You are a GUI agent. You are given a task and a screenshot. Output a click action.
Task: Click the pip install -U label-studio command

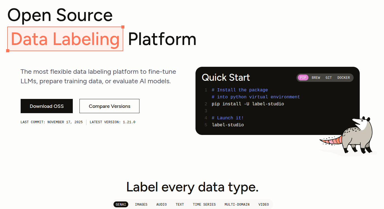click(248, 104)
